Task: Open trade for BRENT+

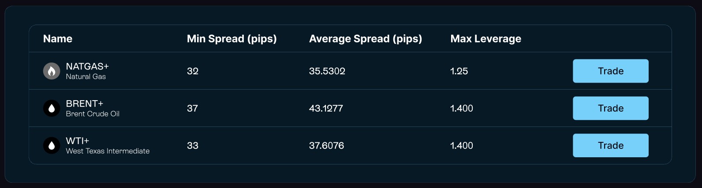Action: (x=610, y=108)
